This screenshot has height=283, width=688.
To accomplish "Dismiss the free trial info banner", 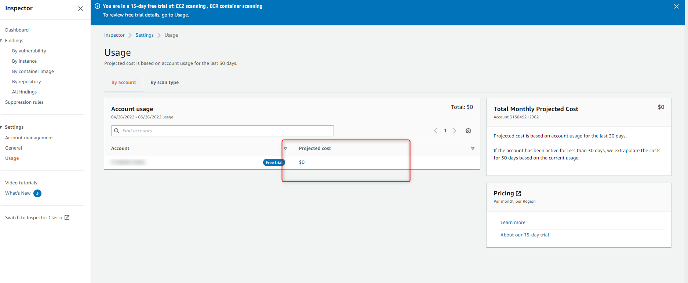I will 676,6.
